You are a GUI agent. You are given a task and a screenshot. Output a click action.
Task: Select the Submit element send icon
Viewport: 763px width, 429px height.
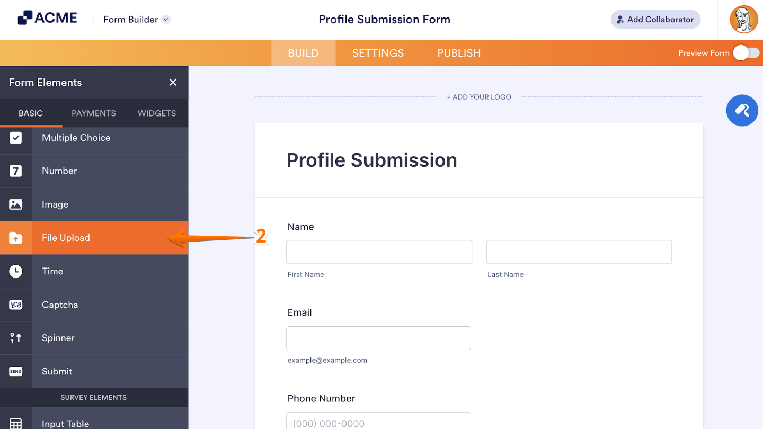[16, 371]
